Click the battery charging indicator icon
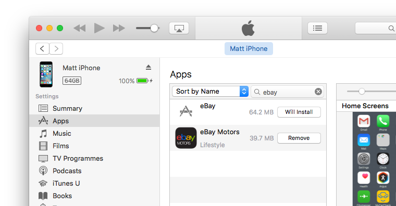Screen dimensions: 396x206 pyautogui.click(x=144, y=81)
